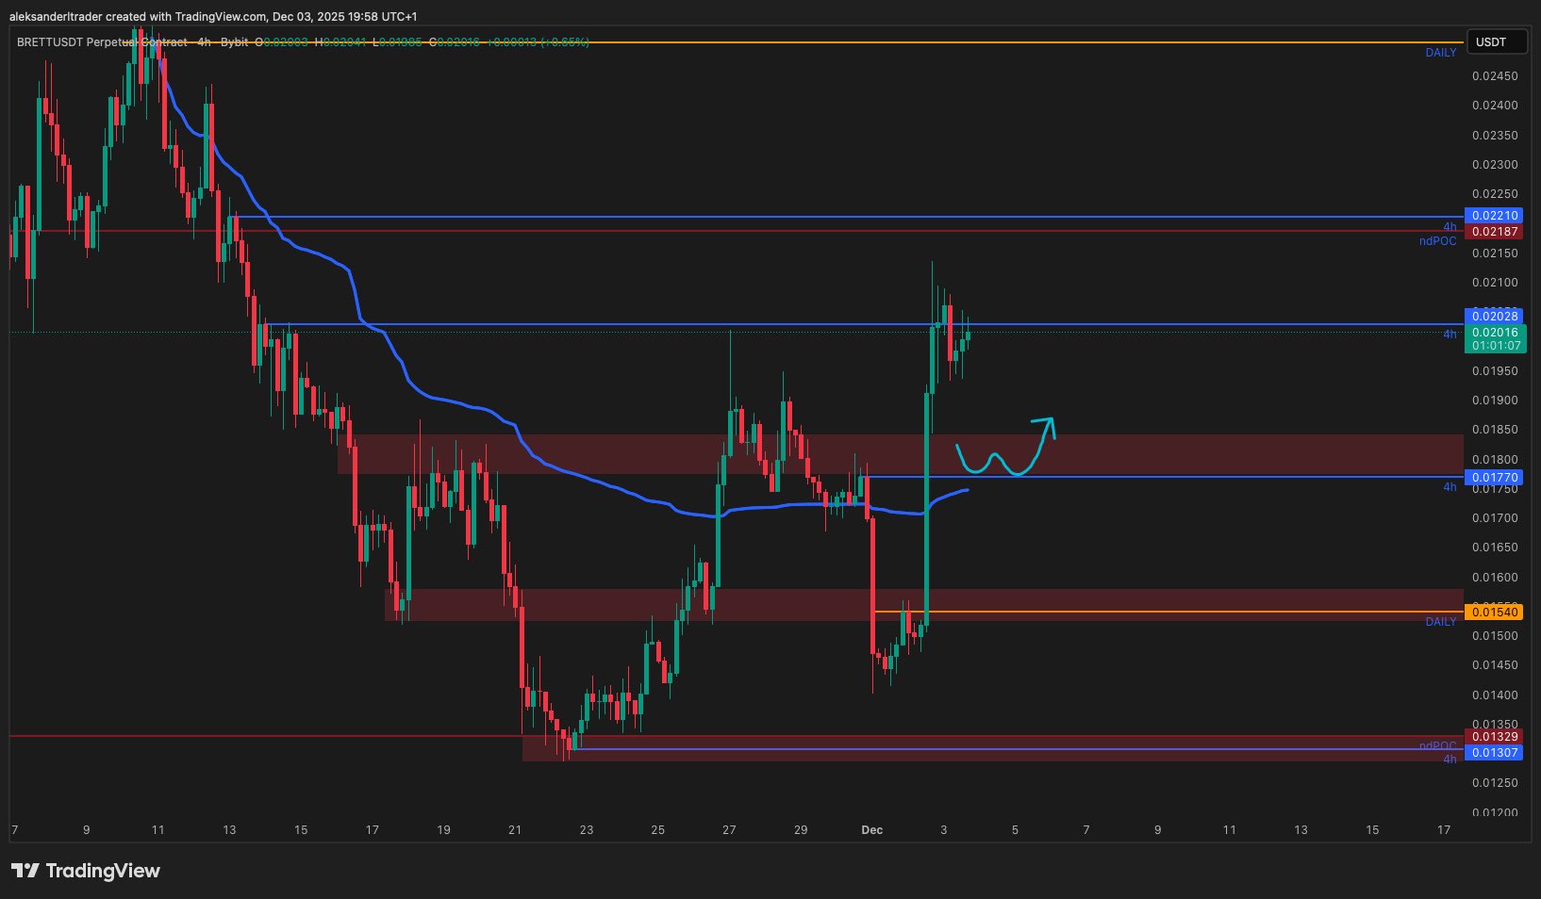Screen dimensions: 1541x899
Task: Click the green current price label 0.02016
Action: pyautogui.click(x=1495, y=332)
